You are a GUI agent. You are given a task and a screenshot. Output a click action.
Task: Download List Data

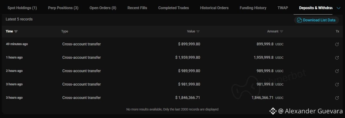(x=316, y=20)
